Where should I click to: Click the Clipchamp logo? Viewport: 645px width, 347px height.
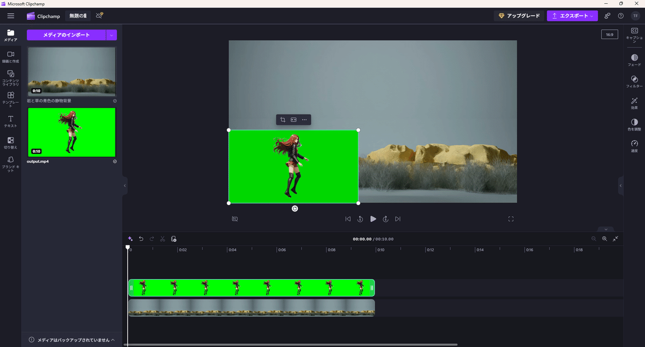(x=44, y=16)
